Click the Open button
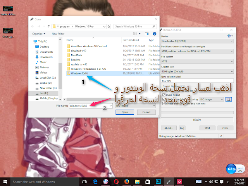 coord(125,112)
